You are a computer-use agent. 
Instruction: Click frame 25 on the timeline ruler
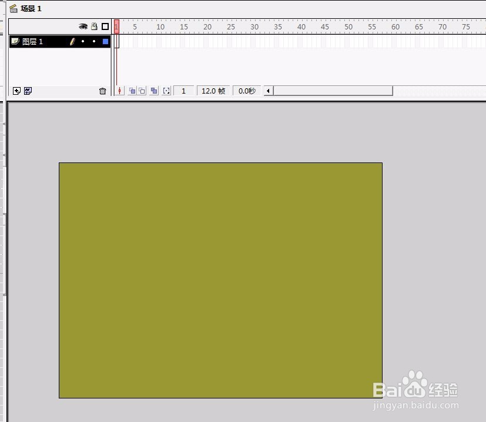coord(230,26)
